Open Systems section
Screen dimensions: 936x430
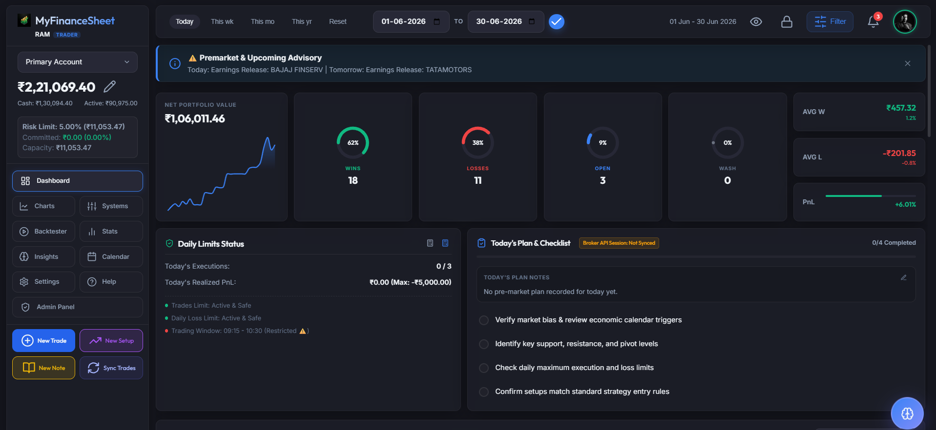(x=111, y=206)
